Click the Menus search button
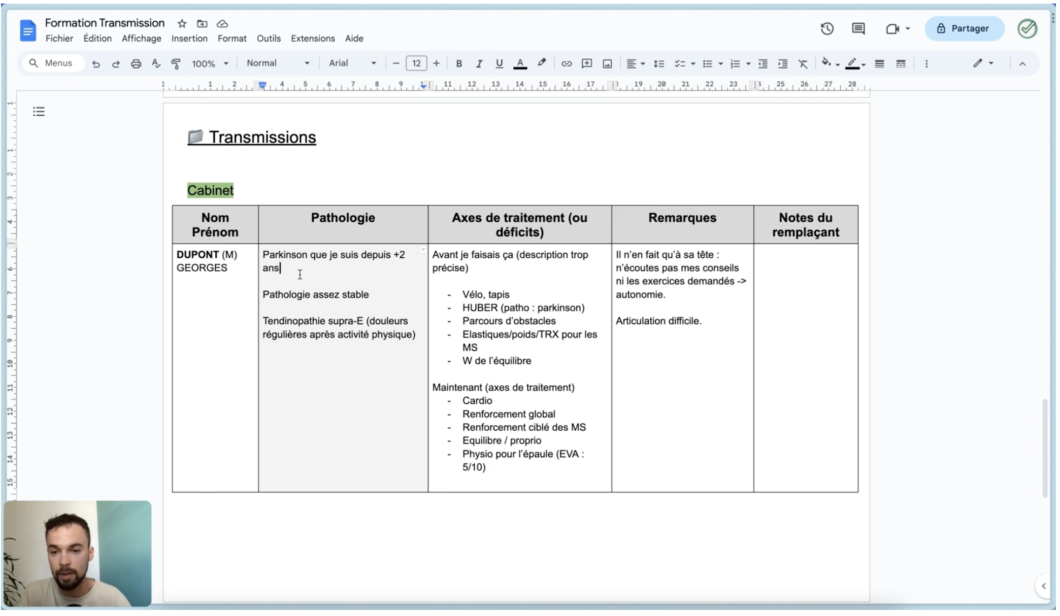1060x616 pixels. click(x=52, y=63)
